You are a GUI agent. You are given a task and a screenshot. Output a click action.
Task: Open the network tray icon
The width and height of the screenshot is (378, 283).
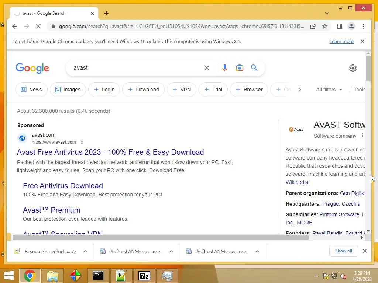(334, 276)
